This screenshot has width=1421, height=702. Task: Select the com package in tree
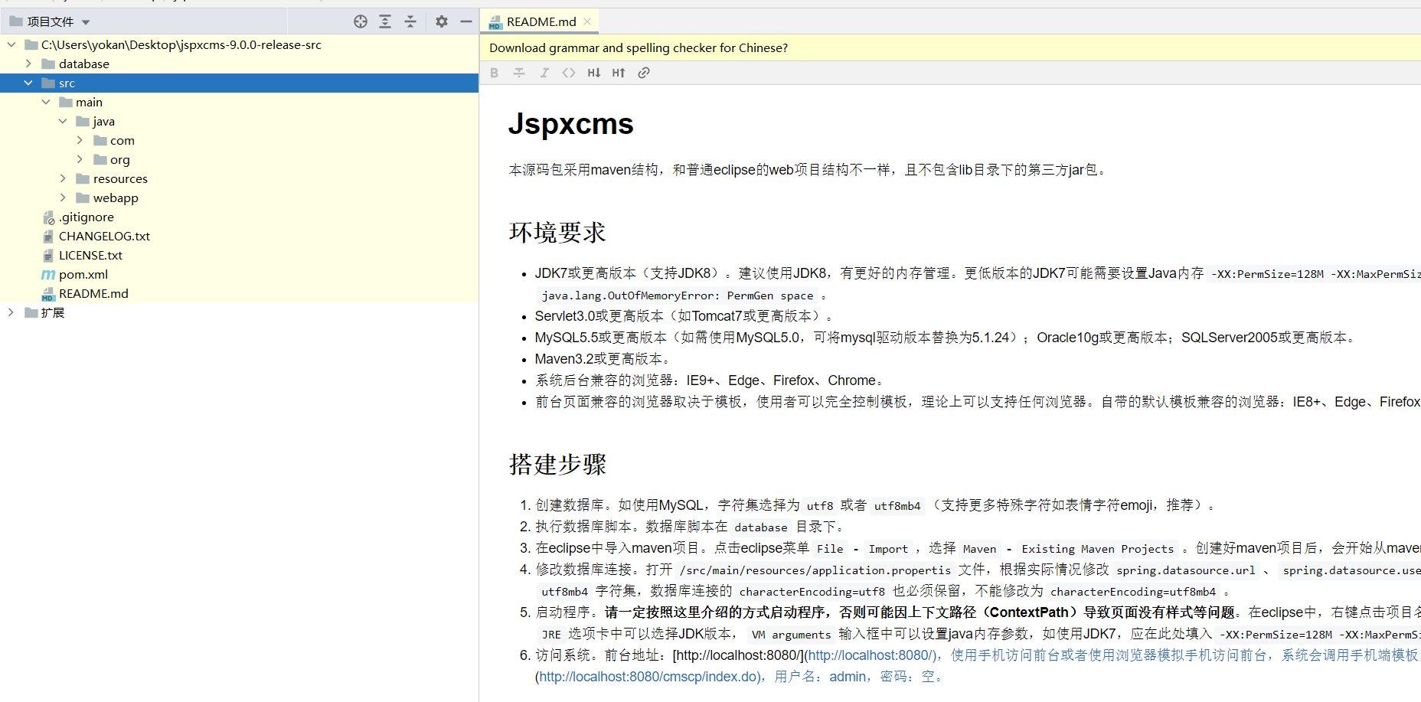click(122, 141)
